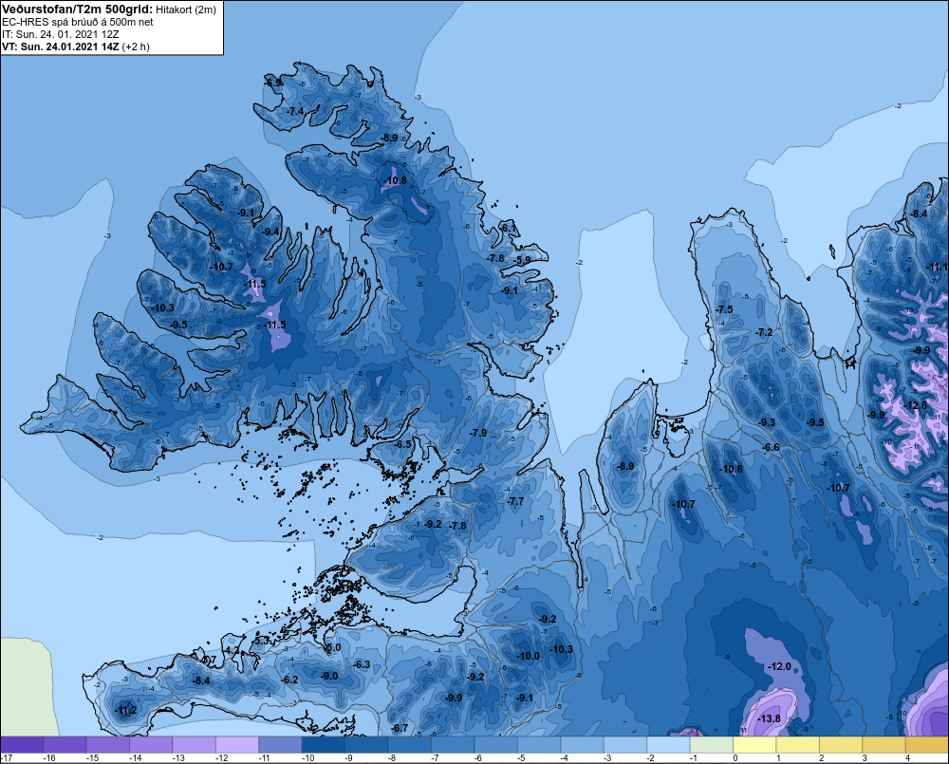Click the '-4.2' temperature value
This screenshot has height=764, width=949.
[x=232, y=650]
